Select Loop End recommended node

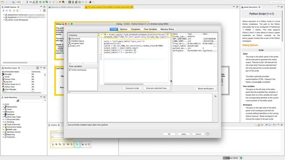click(x=8, y=82)
